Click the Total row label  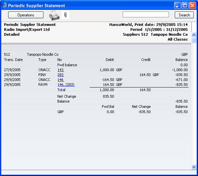click(61, 90)
